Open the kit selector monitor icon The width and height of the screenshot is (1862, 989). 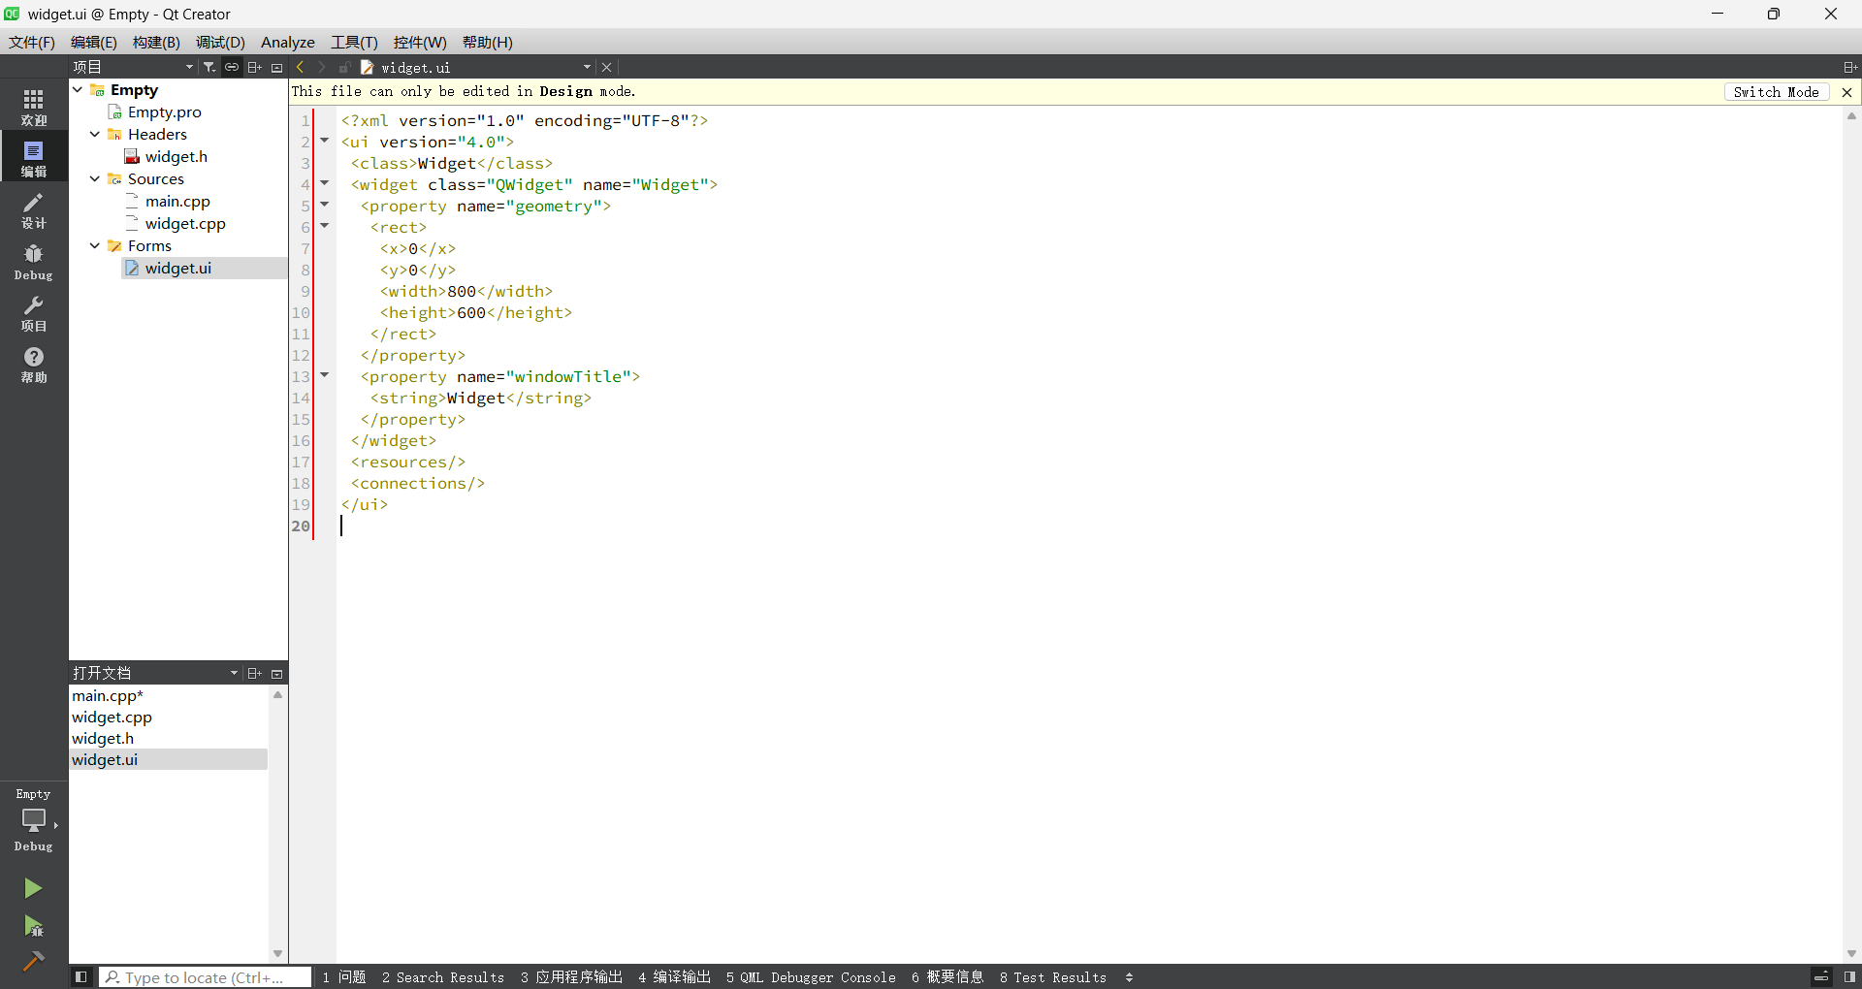(34, 819)
